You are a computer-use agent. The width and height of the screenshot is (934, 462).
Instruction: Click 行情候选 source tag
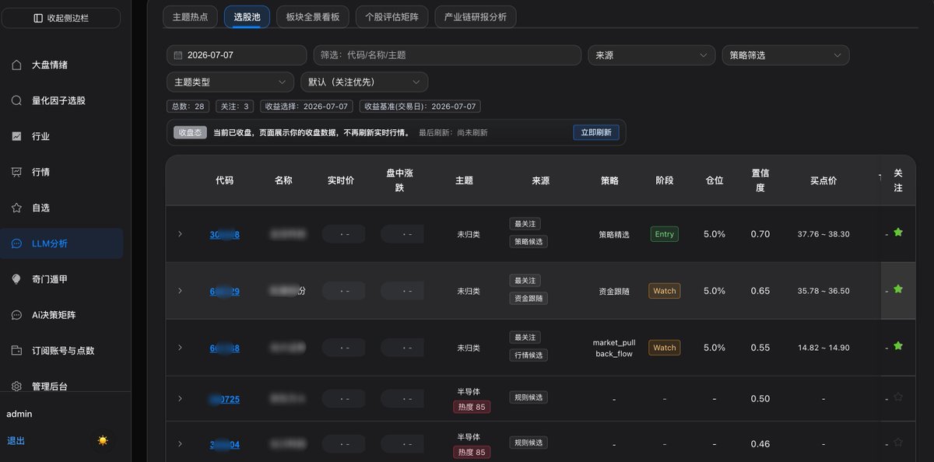(x=528, y=355)
